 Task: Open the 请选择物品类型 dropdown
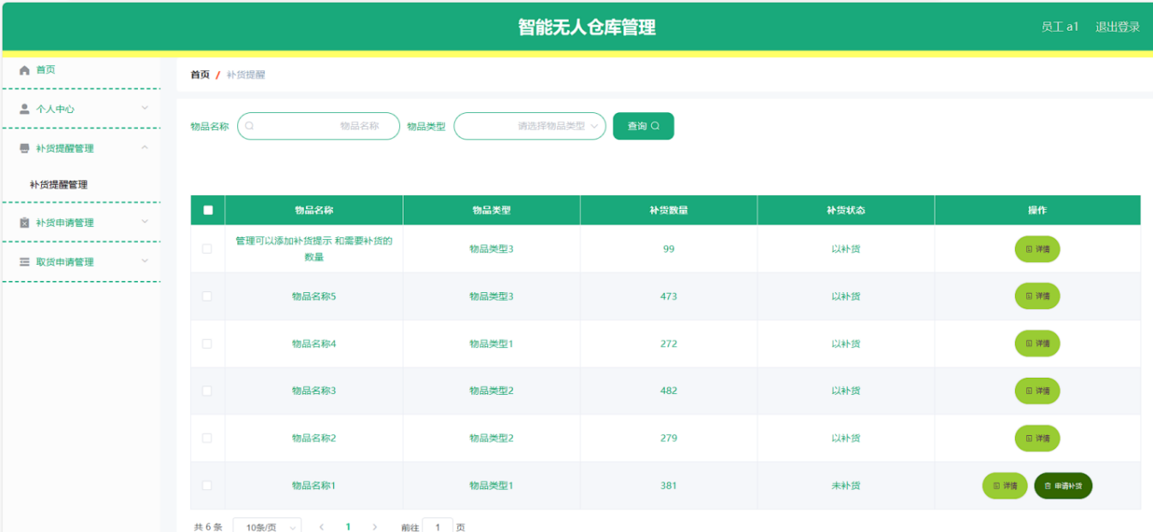[529, 126]
